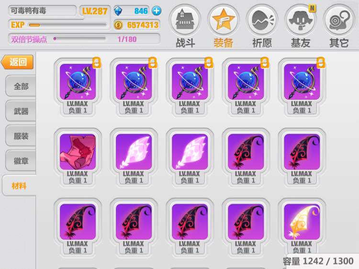Click the blue crystal gem icon

tap(118, 11)
